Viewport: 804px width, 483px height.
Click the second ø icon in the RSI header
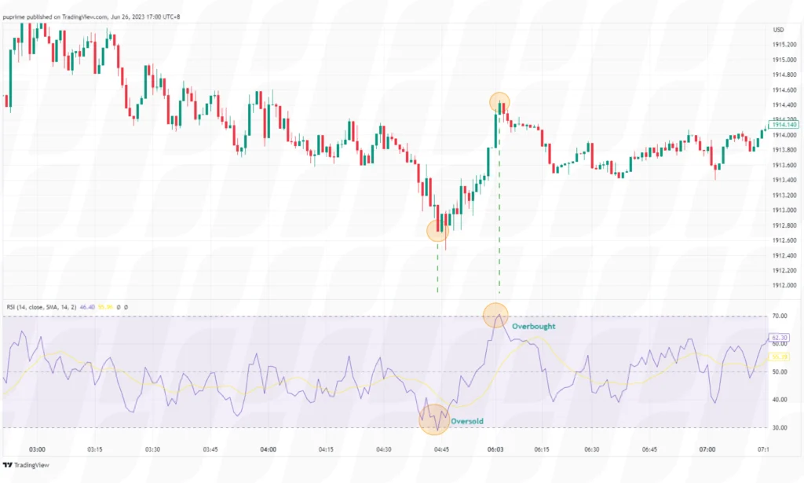(126, 308)
